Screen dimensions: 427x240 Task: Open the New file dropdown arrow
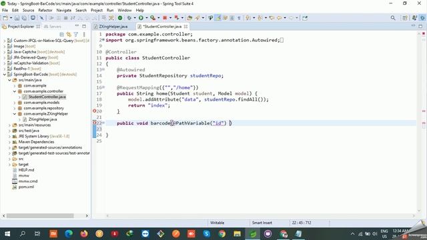tap(11, 18)
